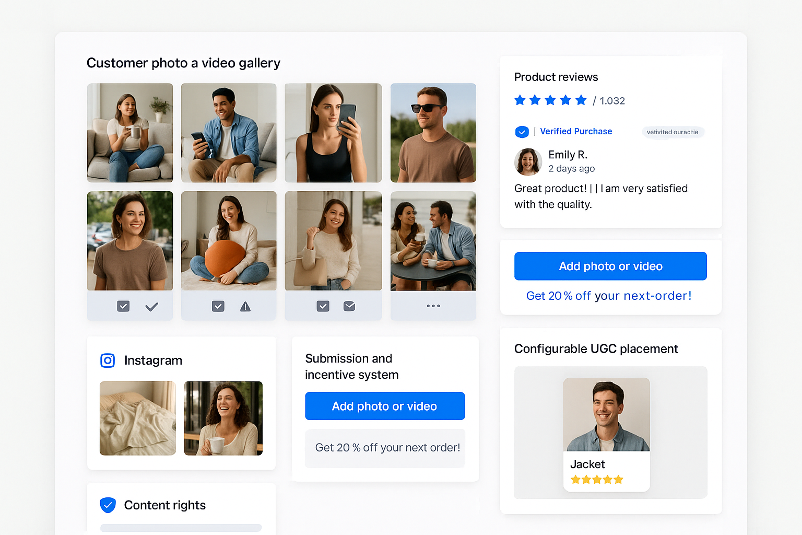Click the fifth blue star in Product reviews rating
Screen dimensions: 802x535
click(x=581, y=100)
